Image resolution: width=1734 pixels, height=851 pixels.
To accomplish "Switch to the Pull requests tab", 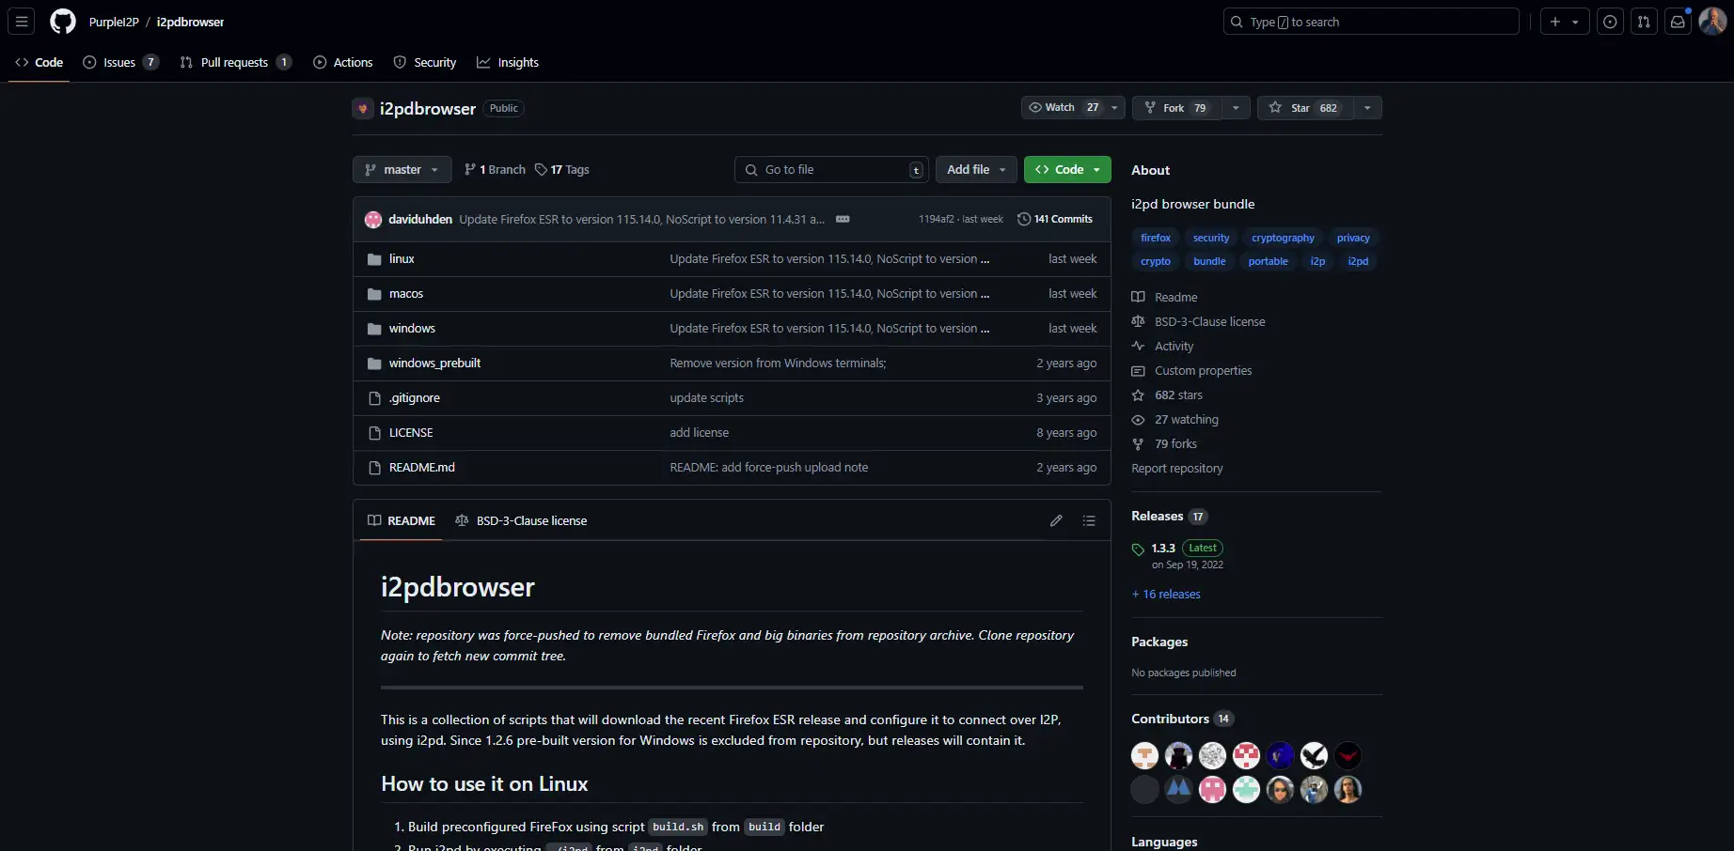I will 235,62.
